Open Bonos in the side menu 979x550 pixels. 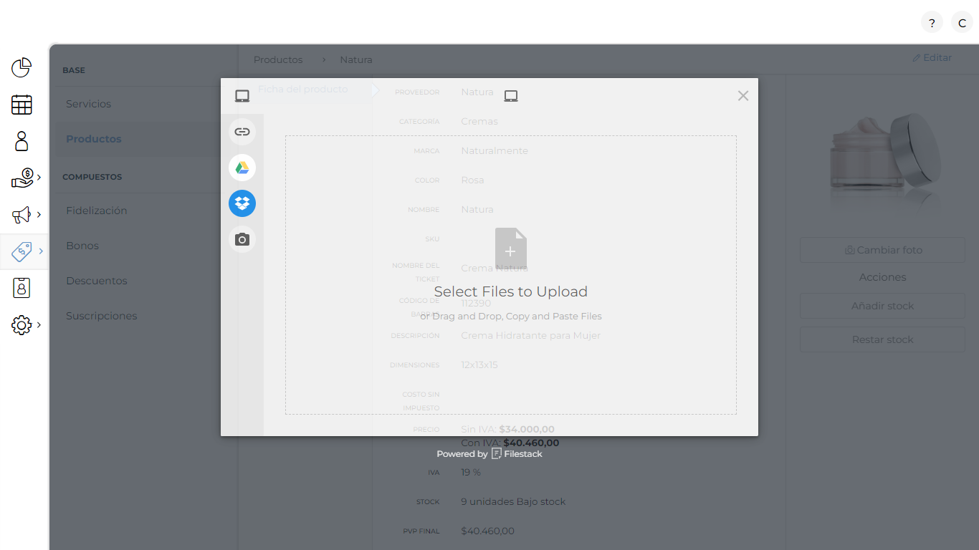coord(82,246)
